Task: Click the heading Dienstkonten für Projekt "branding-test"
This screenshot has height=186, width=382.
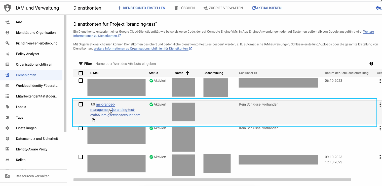Action: [x=115, y=24]
